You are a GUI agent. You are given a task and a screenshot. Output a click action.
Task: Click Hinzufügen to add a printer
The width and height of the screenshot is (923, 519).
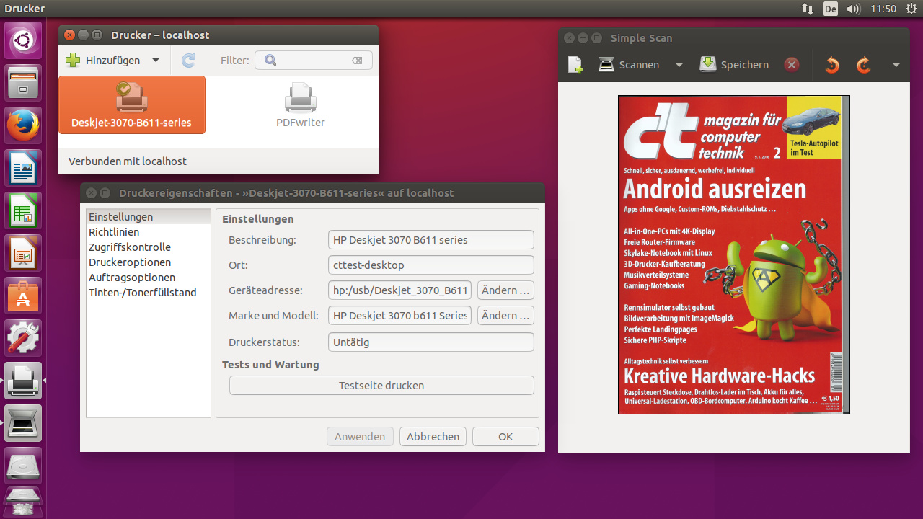(x=103, y=61)
